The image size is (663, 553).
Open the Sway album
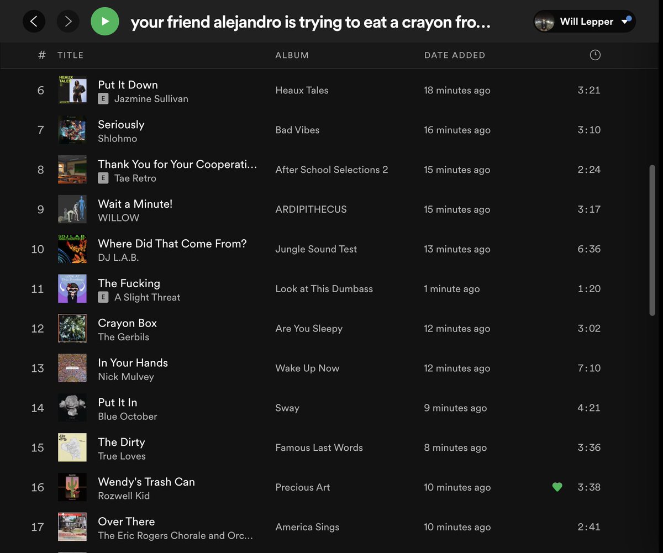point(287,409)
